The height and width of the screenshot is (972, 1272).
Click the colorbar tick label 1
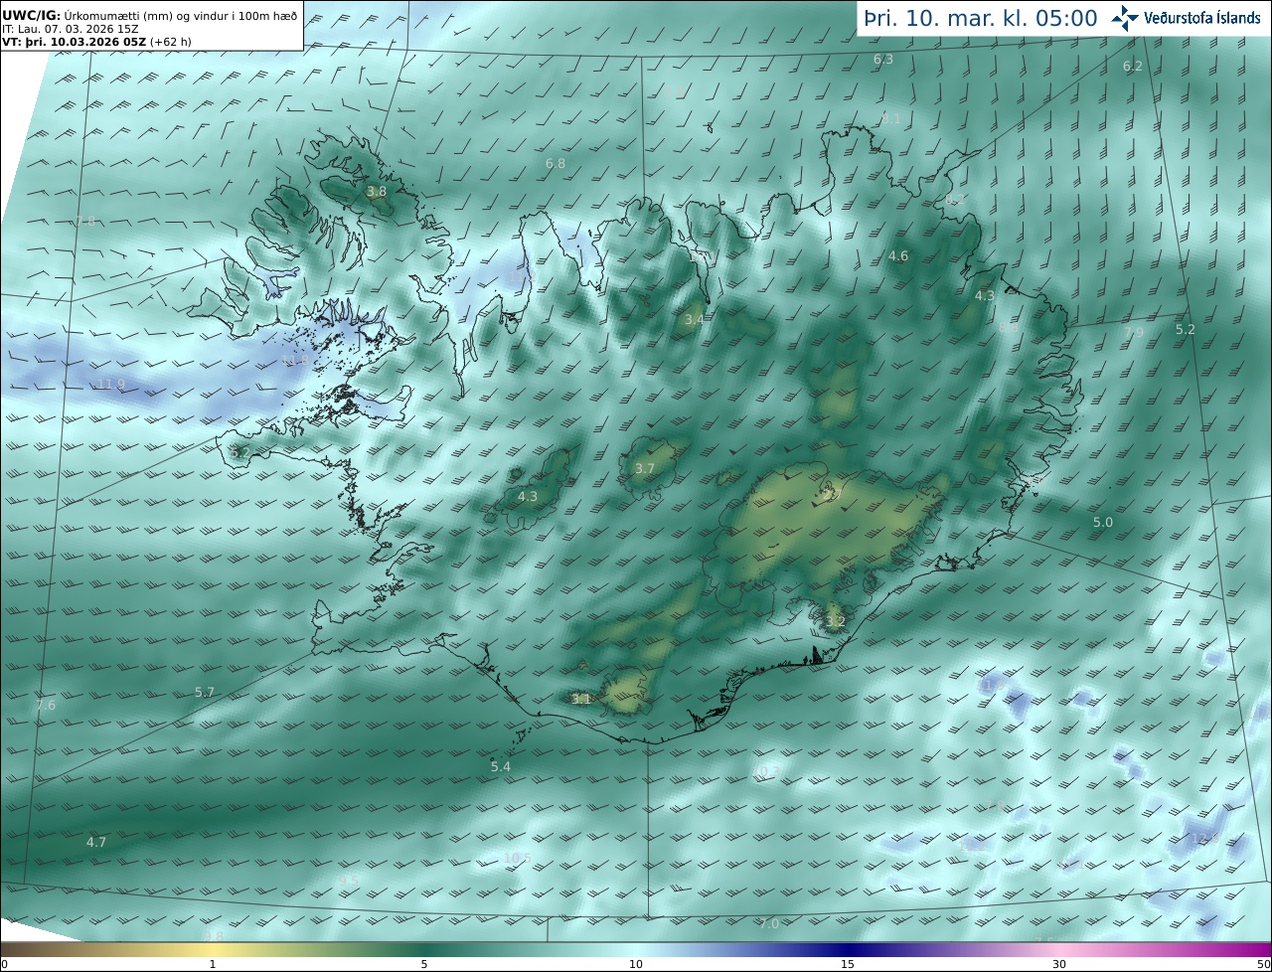213,964
